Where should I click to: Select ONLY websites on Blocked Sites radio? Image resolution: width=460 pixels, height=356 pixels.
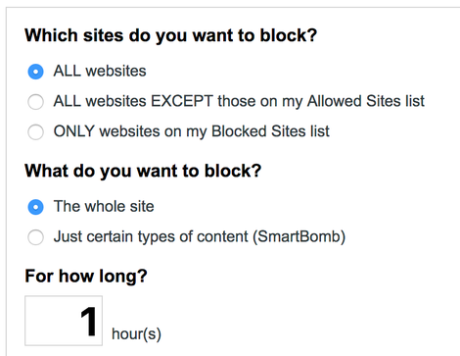click(35, 131)
